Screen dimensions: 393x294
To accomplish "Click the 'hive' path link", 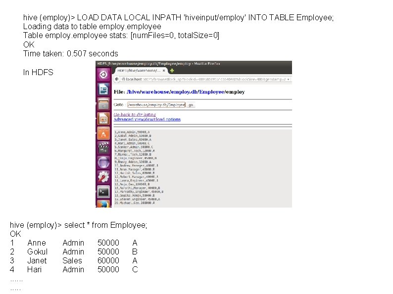I will pyautogui.click(x=134, y=92).
